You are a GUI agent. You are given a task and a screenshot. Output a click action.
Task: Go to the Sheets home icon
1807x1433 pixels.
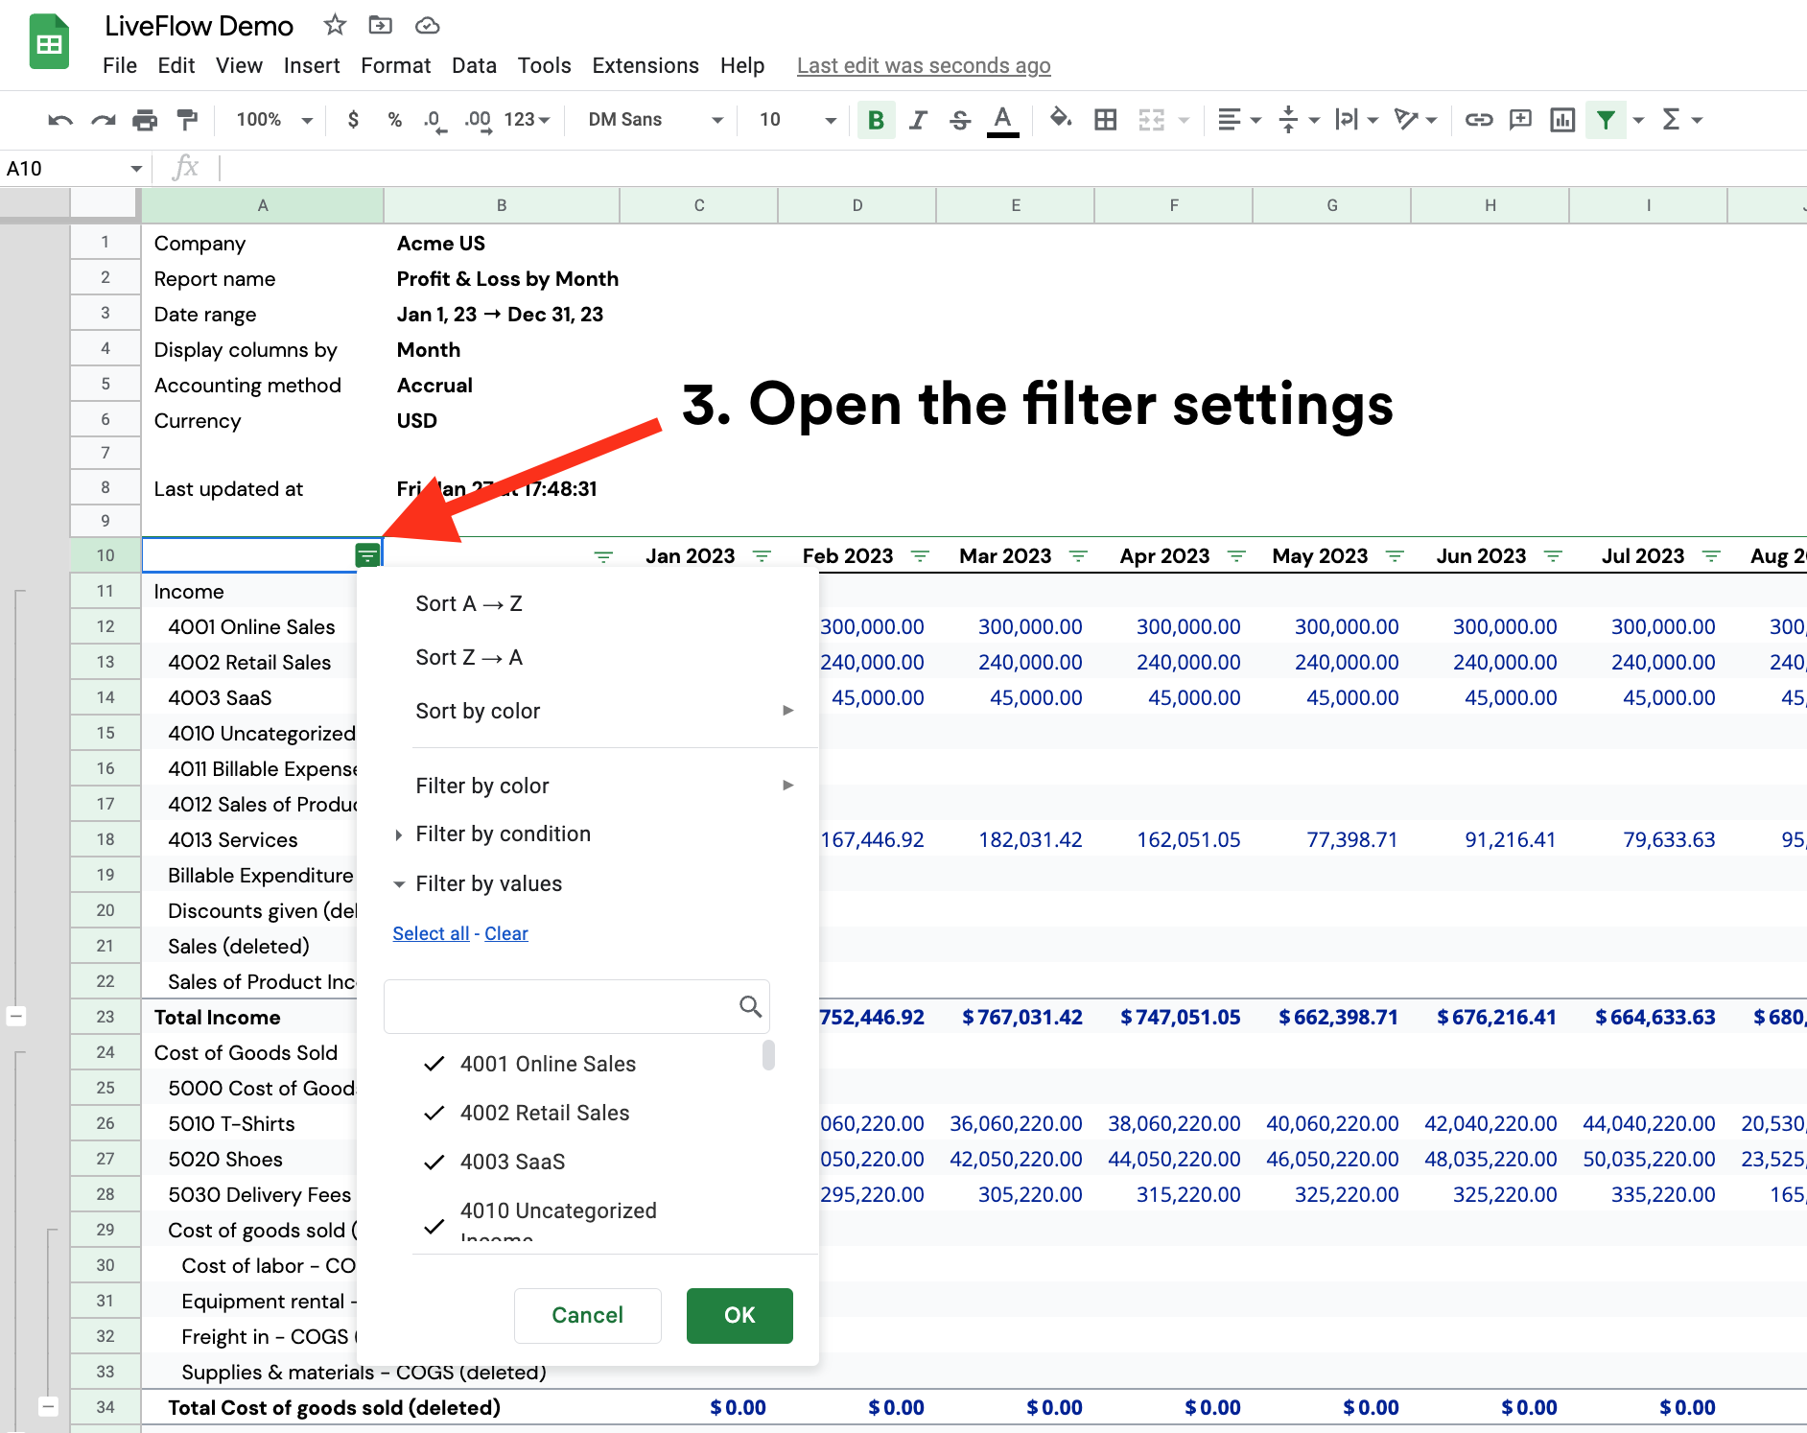click(x=49, y=42)
